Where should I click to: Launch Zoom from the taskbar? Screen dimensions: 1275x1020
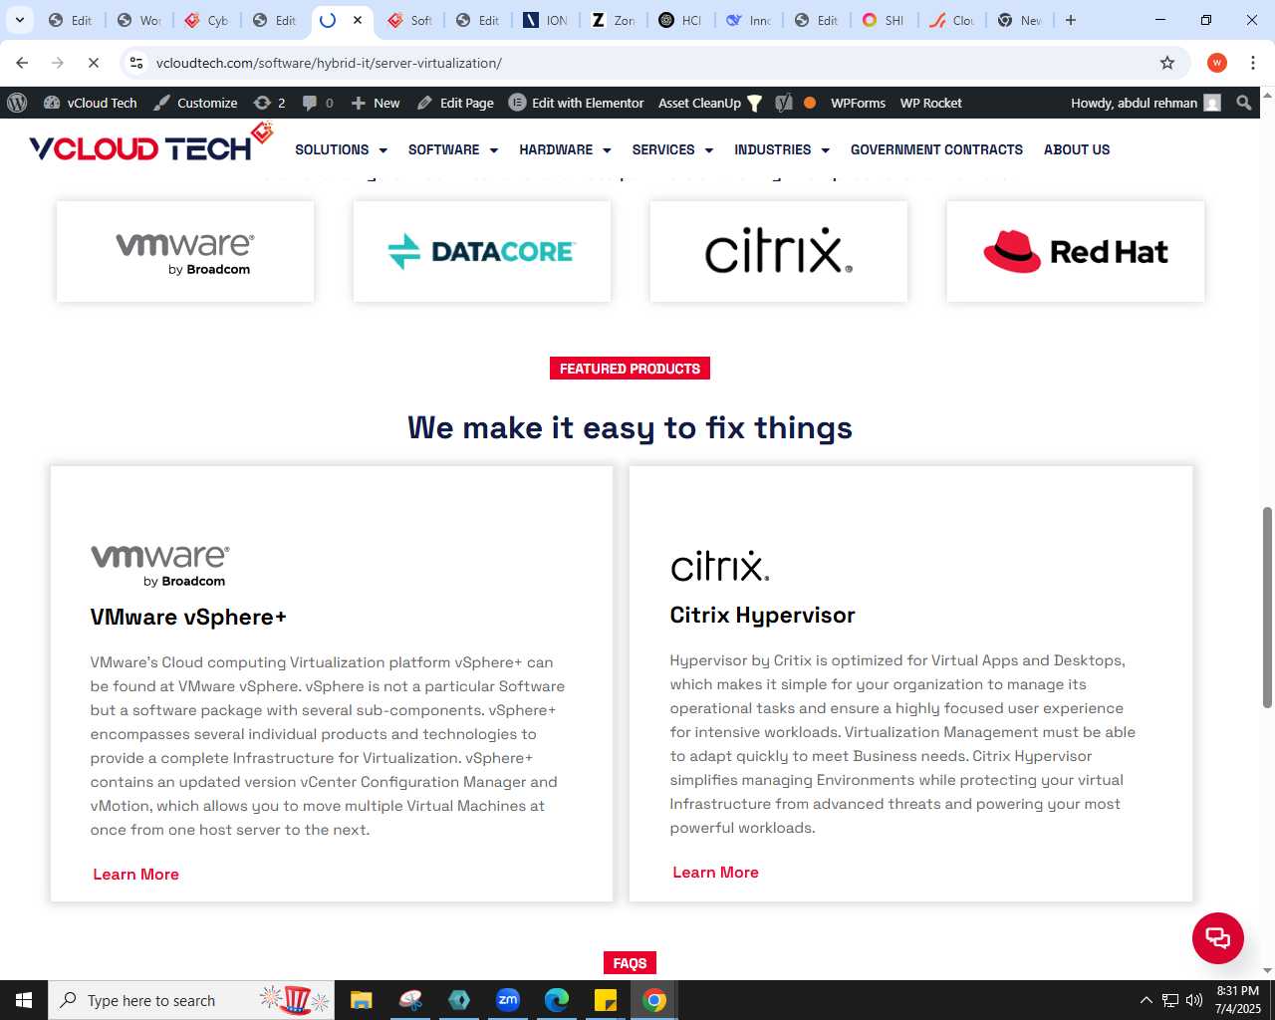pos(508,1000)
